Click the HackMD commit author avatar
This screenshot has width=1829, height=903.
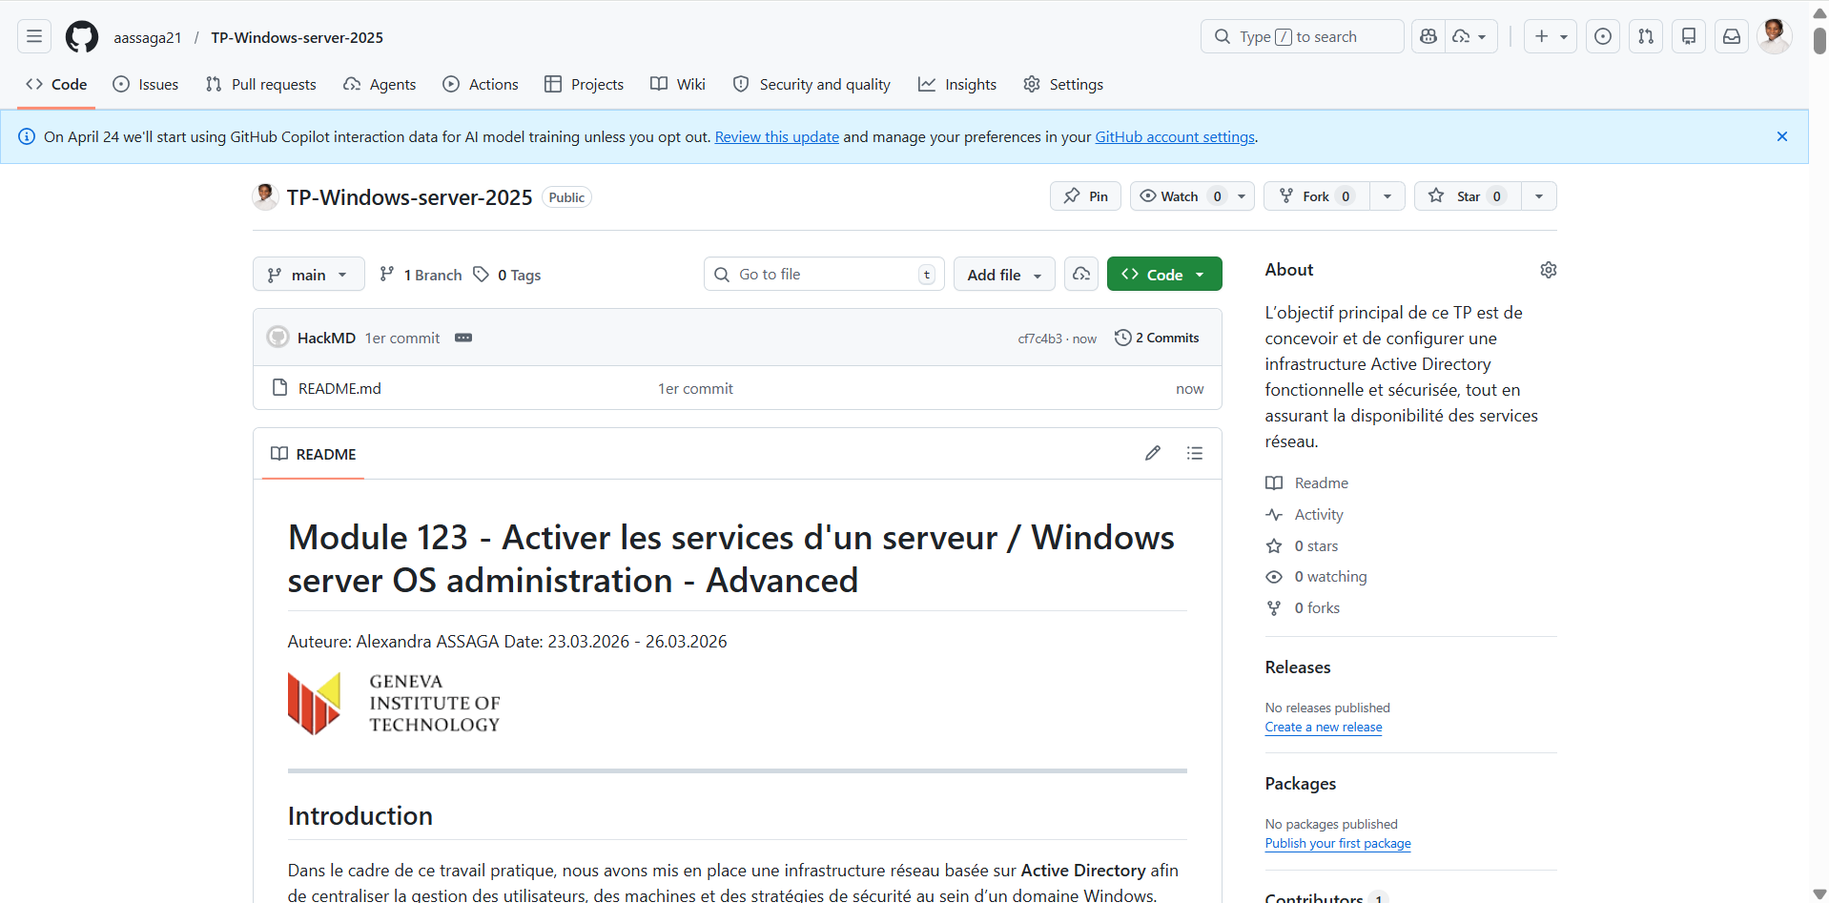coord(277,337)
